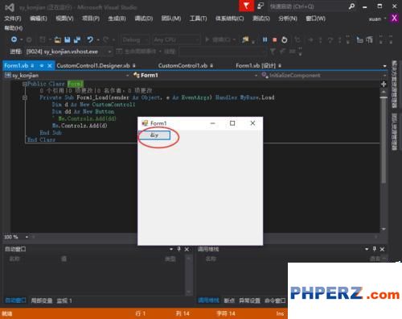Click the Me.Controls.Add(d) code line
The width and height of the screenshot is (402, 319).
tap(80, 126)
